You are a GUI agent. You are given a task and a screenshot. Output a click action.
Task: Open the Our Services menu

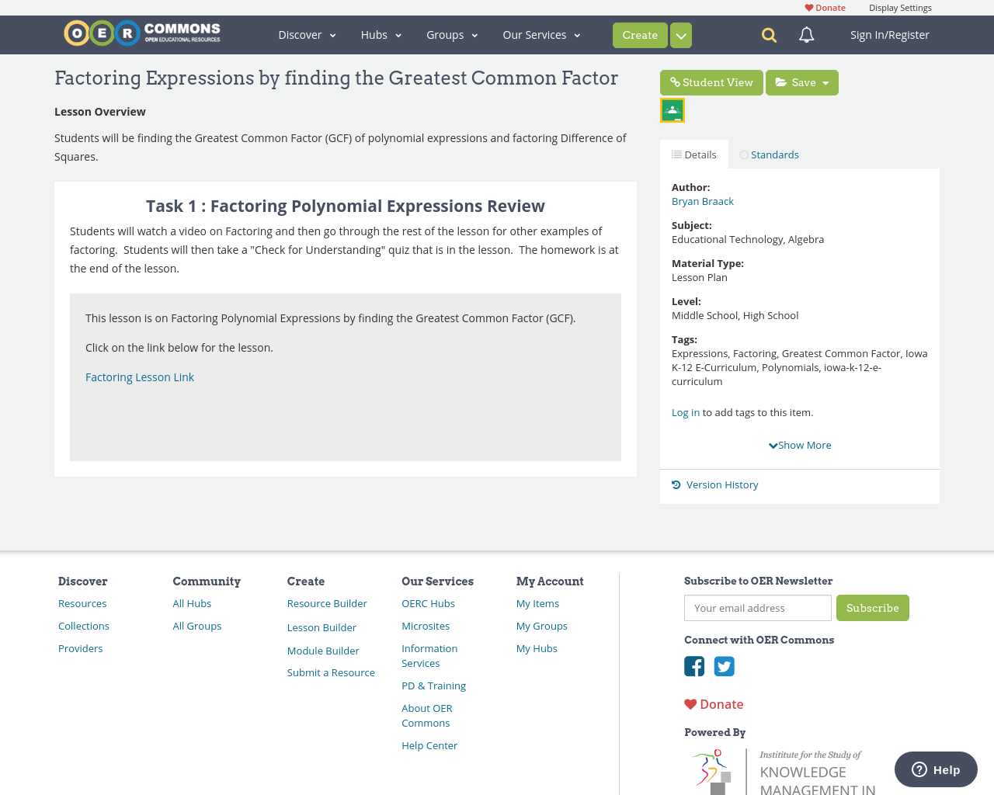click(541, 34)
